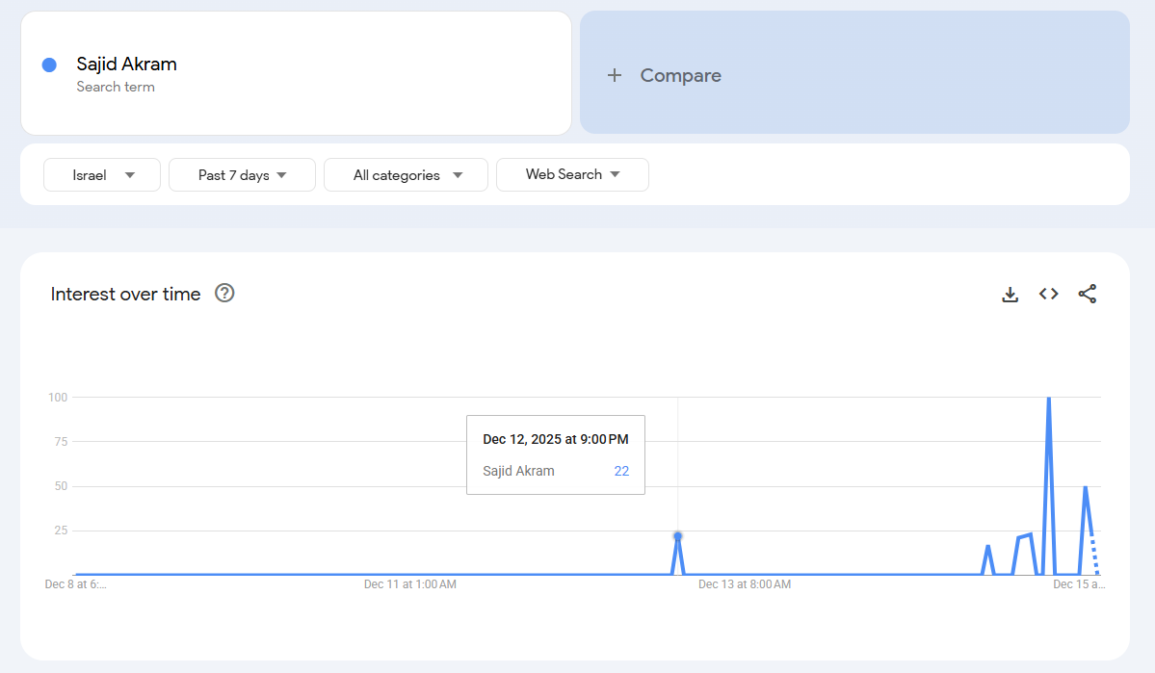Click the peak at 50 near Dec 15
Viewport: 1155px width, 673px height.
click(x=1086, y=487)
